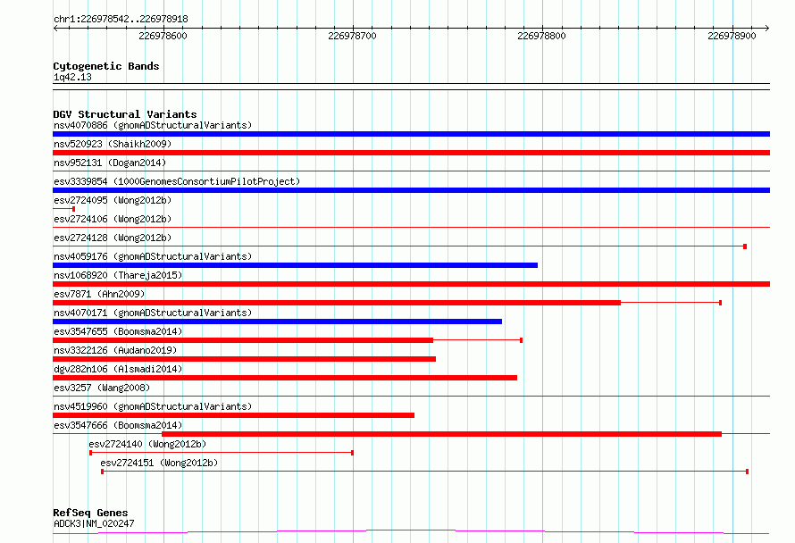
Task: Click the chr1:226978542..226978918 region label
Action: [121, 20]
